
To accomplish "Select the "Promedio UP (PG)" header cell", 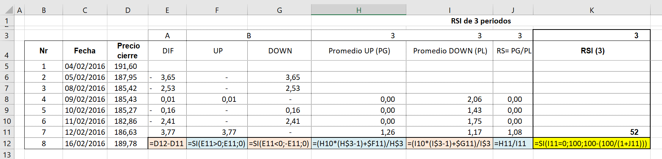I will coord(359,51).
